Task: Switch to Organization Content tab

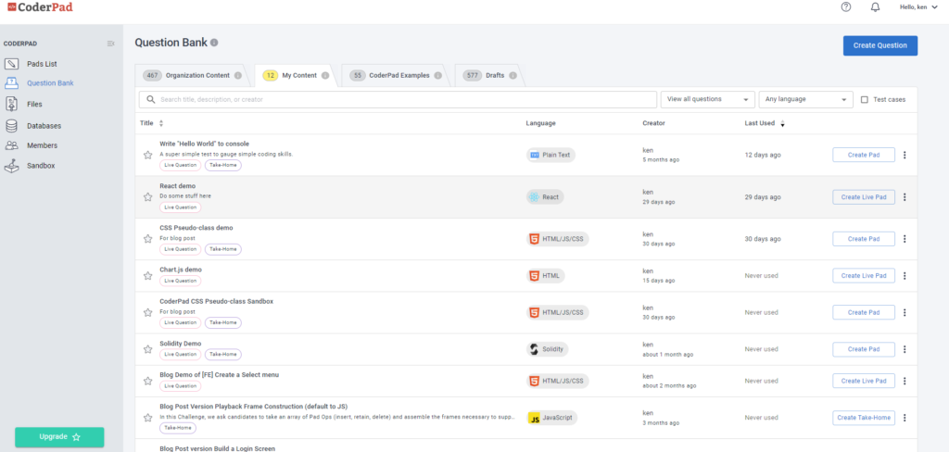Action: pyautogui.click(x=191, y=75)
